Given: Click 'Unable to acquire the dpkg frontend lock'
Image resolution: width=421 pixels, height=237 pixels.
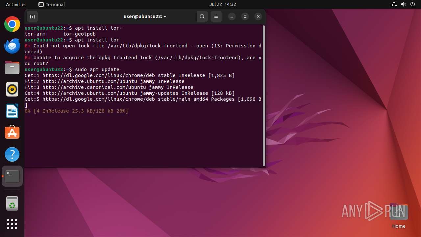Looking at the screenshot, I should (x=143, y=61).
